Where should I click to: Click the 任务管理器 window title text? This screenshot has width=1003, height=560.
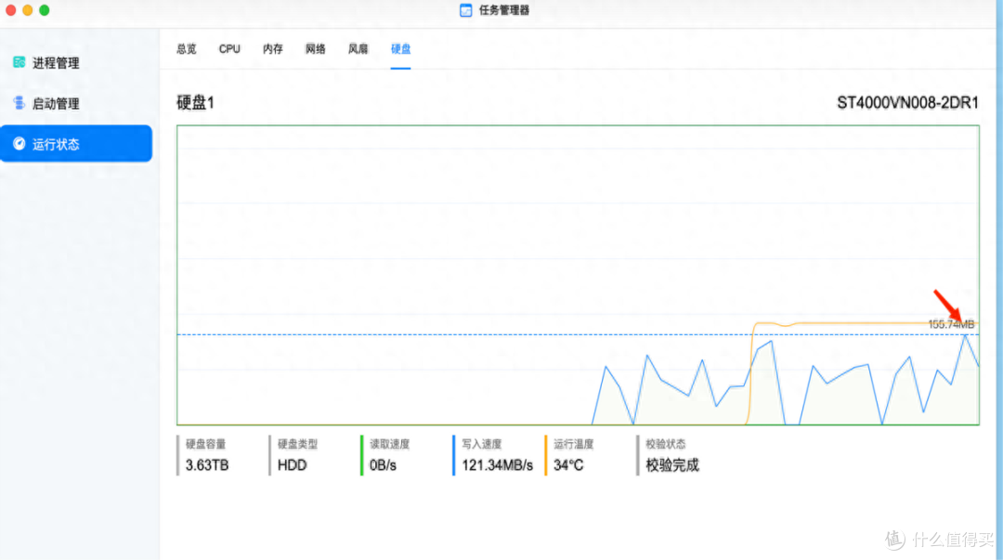(x=504, y=10)
